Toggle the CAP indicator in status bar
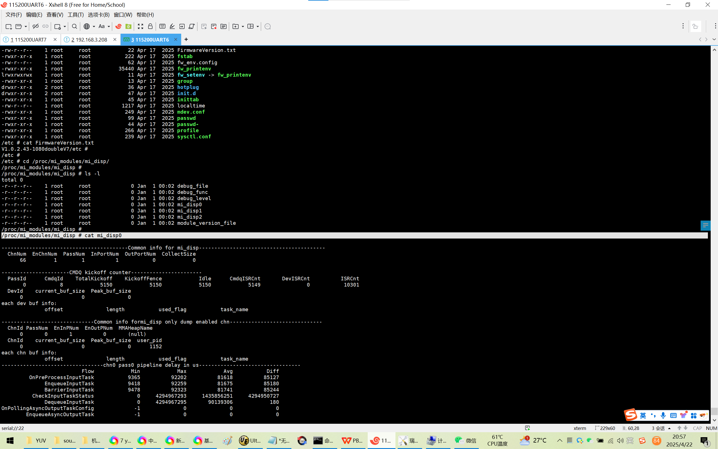This screenshot has width=718, height=449. 697,428
